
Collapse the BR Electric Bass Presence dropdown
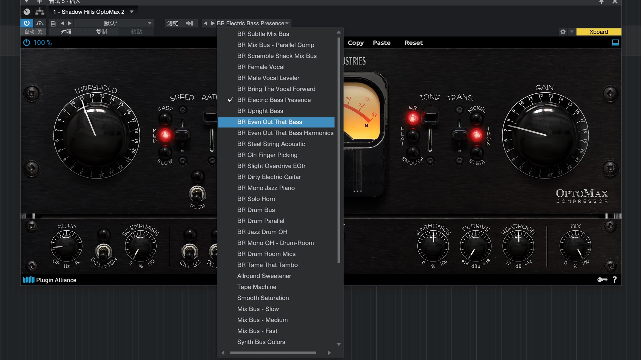pos(287,23)
